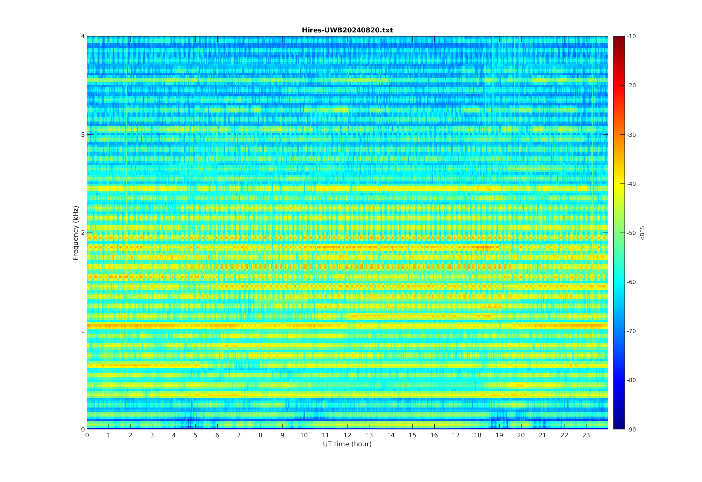The width and height of the screenshot is (702, 482).
Task: Click the x-axis hour label 18
Action: (x=478, y=435)
